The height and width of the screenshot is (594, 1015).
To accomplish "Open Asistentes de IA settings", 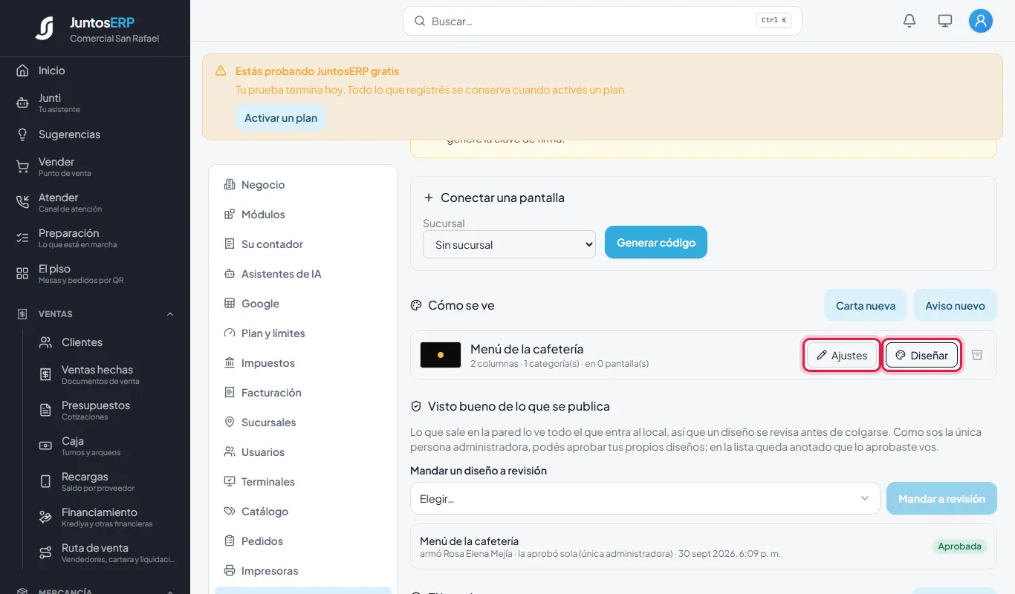I will pyautogui.click(x=303, y=274).
